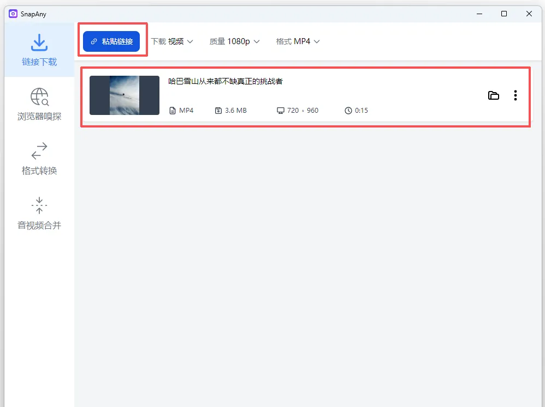Open the 下载 视频 dropdown

coord(171,41)
